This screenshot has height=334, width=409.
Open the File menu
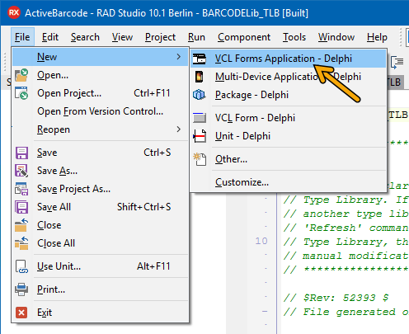pyautogui.click(x=22, y=37)
